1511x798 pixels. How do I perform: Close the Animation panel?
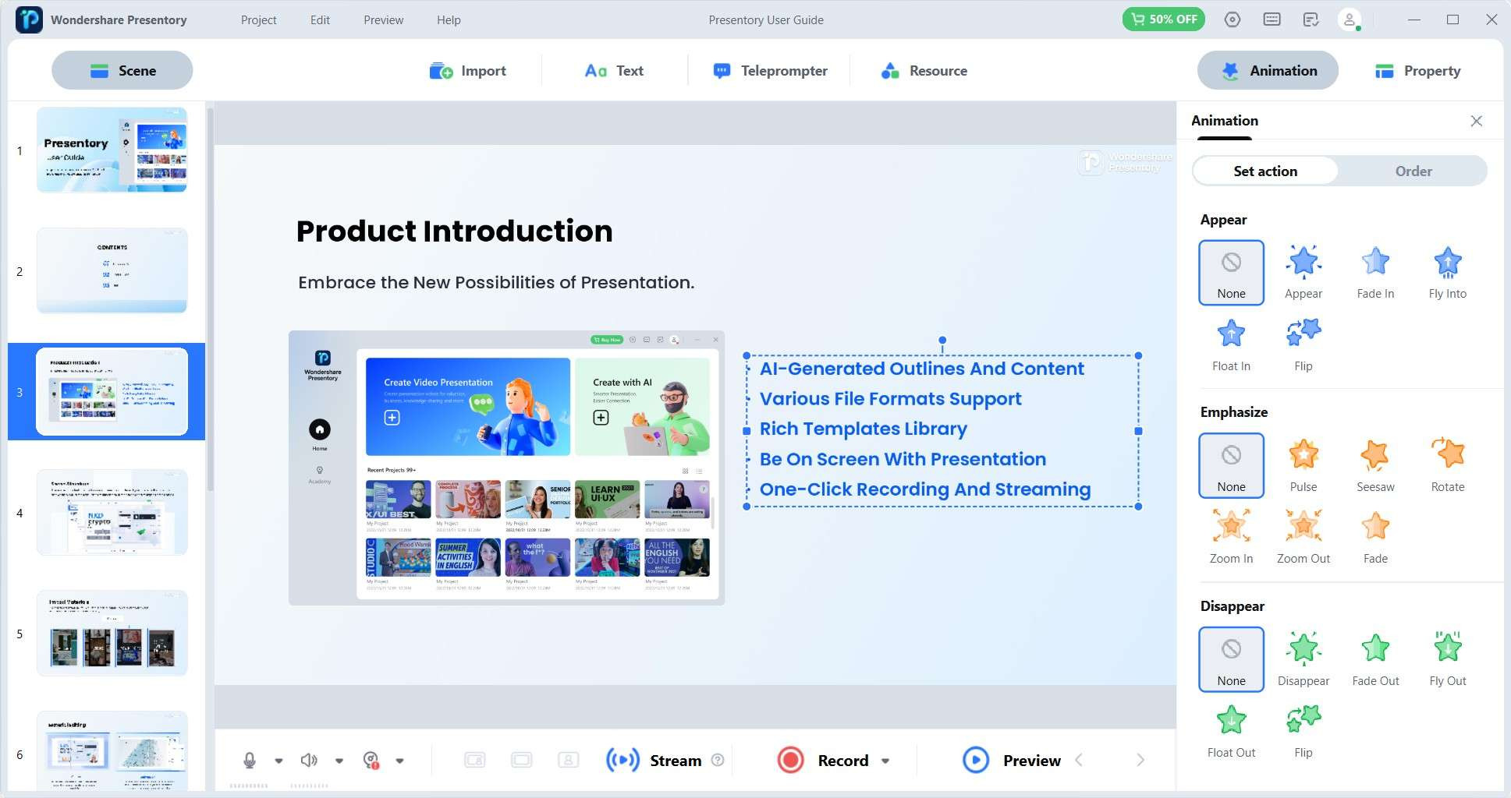pos(1476,121)
